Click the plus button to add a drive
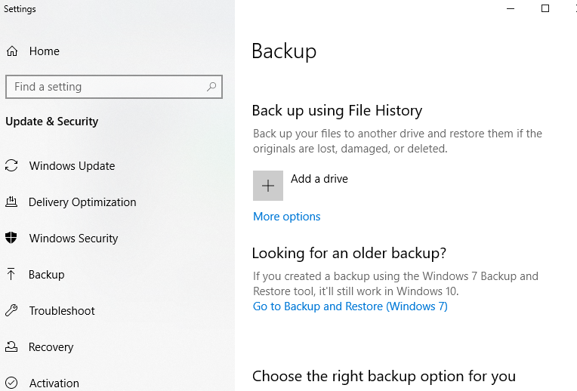 click(x=268, y=186)
